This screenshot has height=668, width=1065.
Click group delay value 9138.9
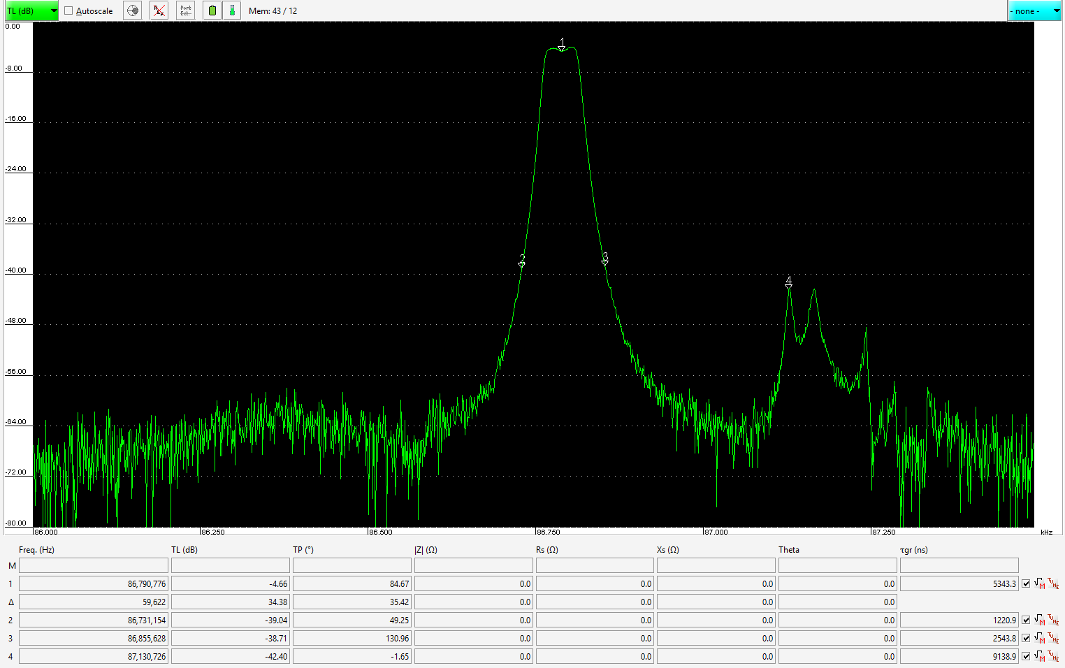(x=959, y=656)
